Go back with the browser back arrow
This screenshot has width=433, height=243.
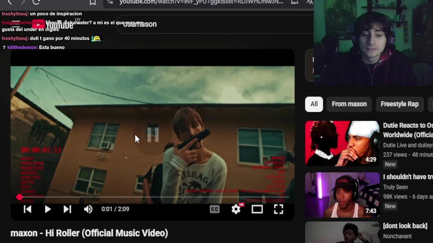(10, 2)
